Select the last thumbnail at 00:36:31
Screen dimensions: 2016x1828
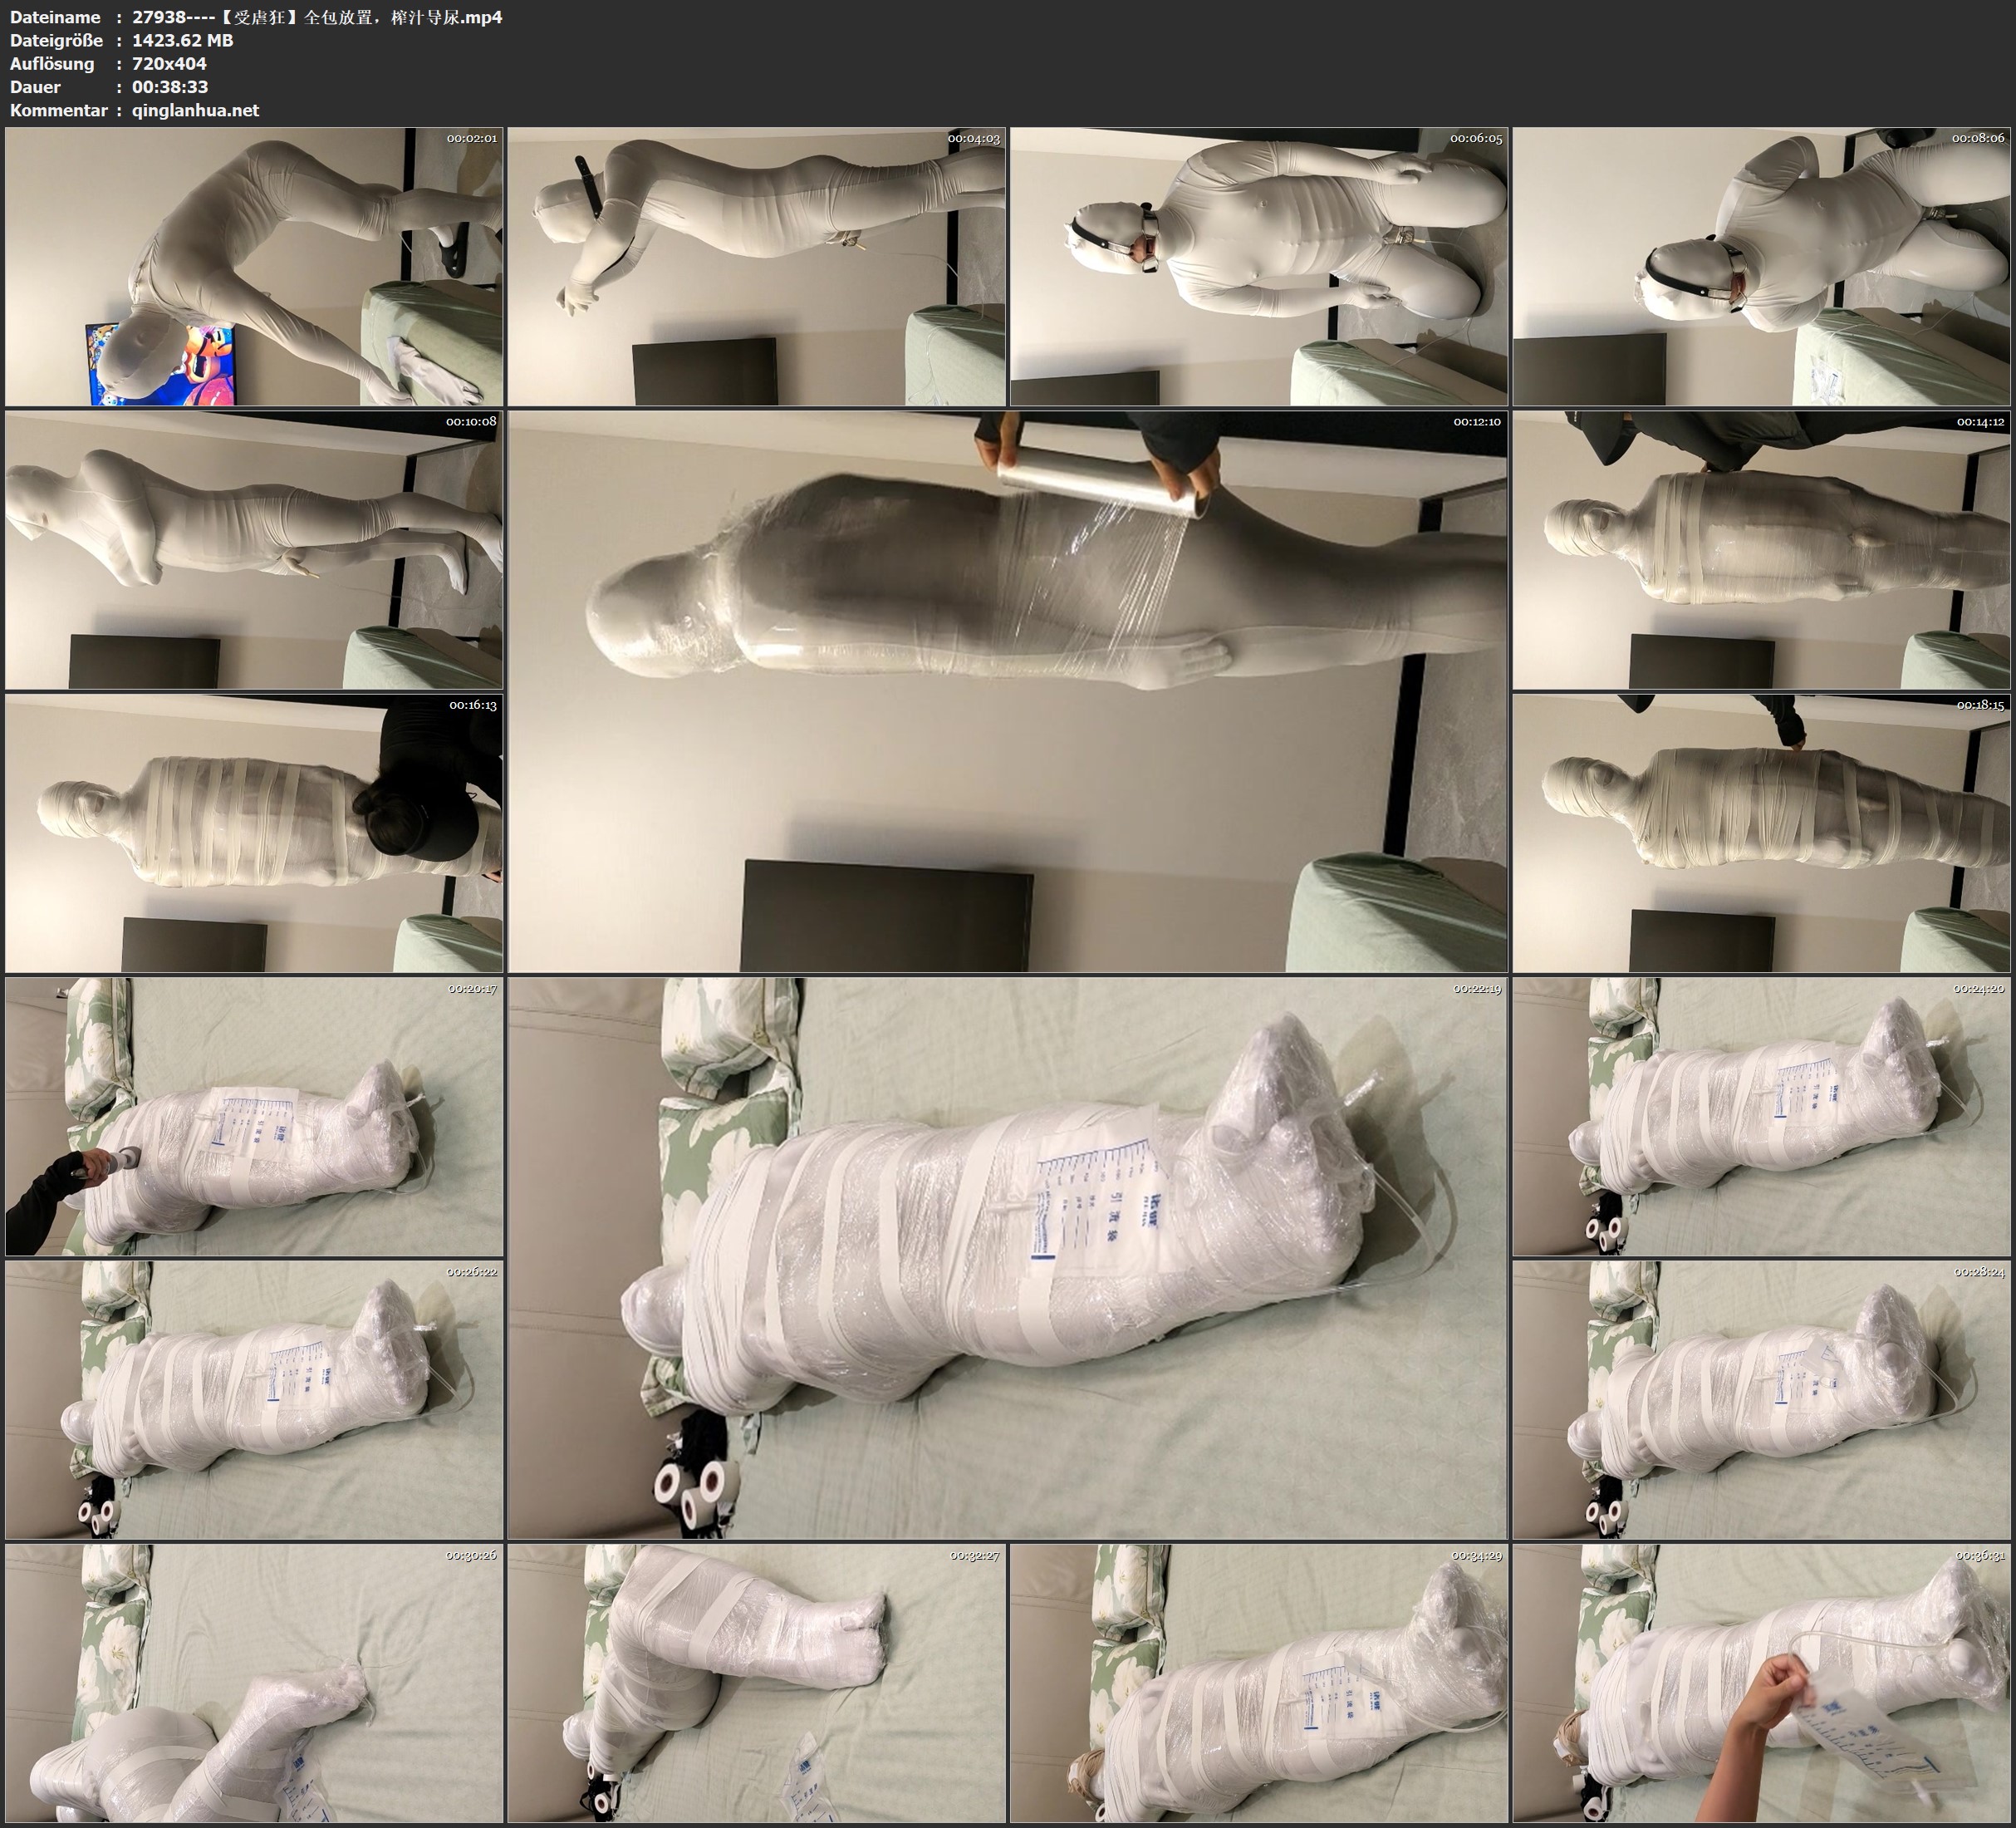(1761, 1683)
